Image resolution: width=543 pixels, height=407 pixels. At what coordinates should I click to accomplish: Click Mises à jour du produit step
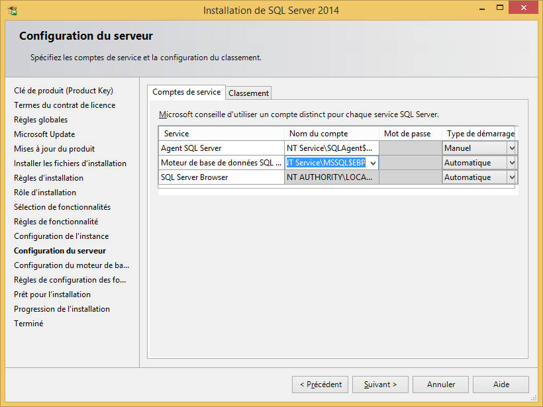click(54, 149)
